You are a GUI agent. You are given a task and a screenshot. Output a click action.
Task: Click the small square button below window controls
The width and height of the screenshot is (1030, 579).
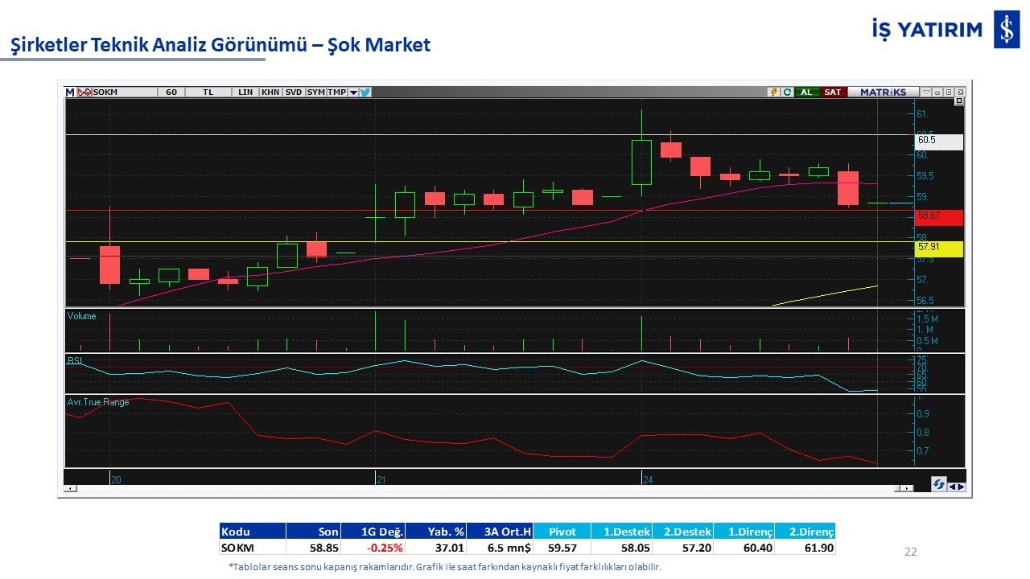[x=959, y=101]
